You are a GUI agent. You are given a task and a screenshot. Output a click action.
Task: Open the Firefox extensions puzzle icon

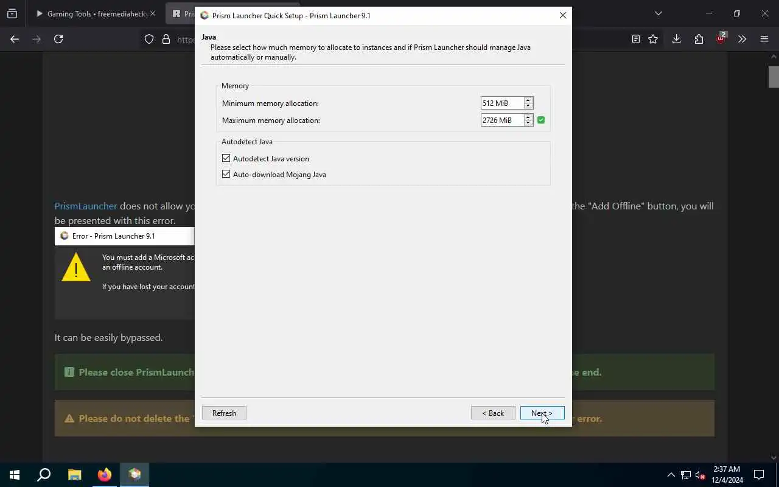click(699, 39)
